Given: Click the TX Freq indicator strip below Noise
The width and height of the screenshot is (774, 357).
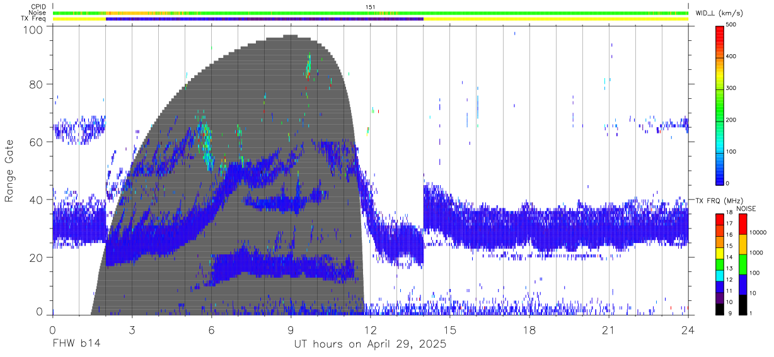Looking at the screenshot, I should pyautogui.click(x=370, y=19).
